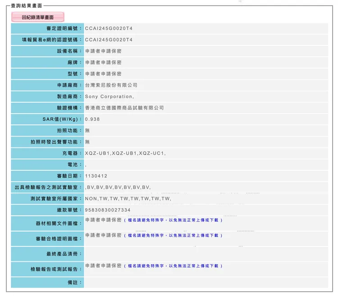Image resolution: width=338 pixels, height=296 pixels.
Task: Click the 廠牌 row value
Action: [x=103, y=63]
